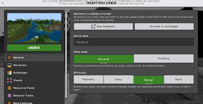Click the 'Game mode' section label
Image resolution: width=203 pixels, height=104 pixels.
80,52
